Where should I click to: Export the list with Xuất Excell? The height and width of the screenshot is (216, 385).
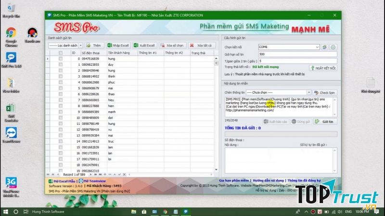coord(144,45)
